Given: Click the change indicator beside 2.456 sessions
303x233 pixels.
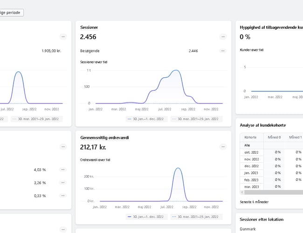Looking at the screenshot, I should tap(222, 37).
